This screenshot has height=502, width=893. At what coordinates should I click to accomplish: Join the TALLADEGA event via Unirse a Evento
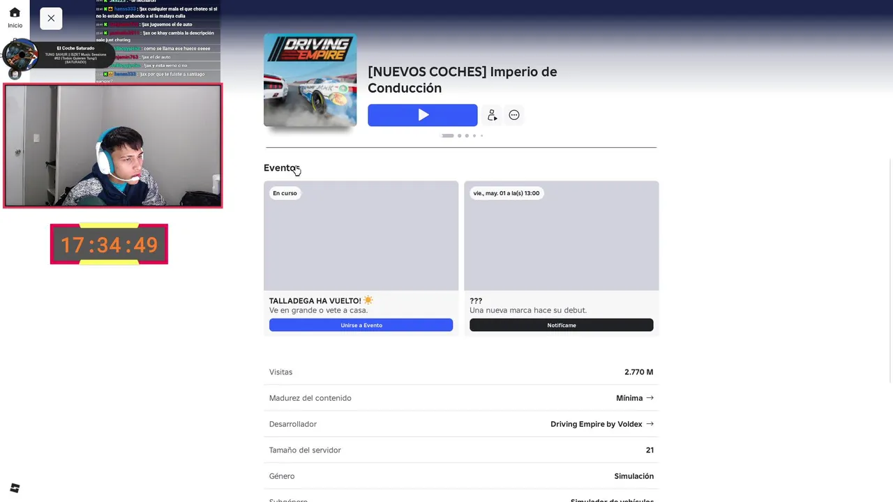pyautogui.click(x=361, y=325)
